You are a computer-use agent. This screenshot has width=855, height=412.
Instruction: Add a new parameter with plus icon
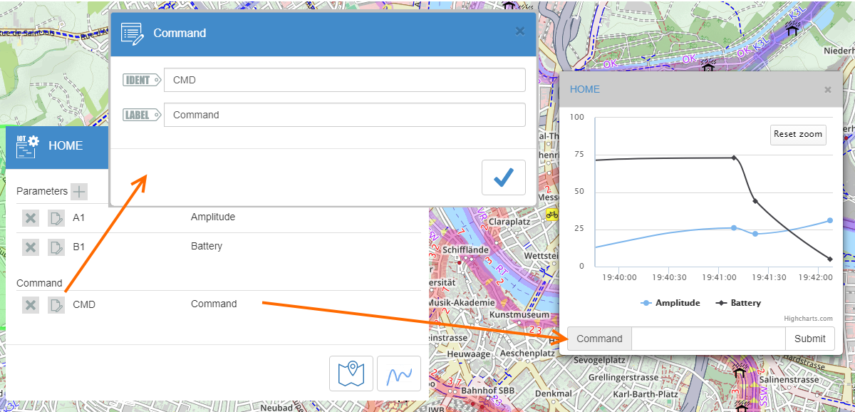click(79, 191)
